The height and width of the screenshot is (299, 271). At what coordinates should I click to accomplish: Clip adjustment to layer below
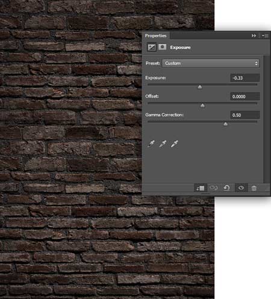point(201,188)
